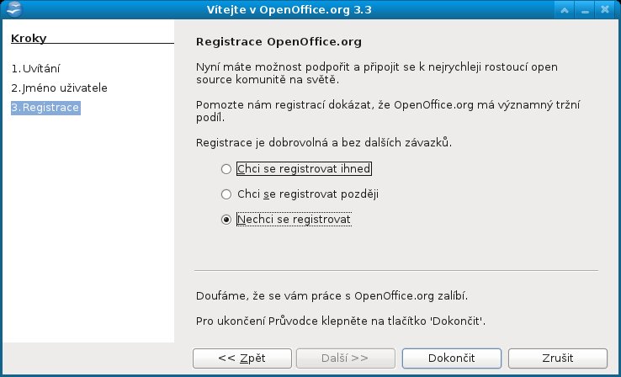The image size is (621, 377).
Task: Click the 'Vítejte v OpenOffice.org 3.3' title bar
Action: (x=289, y=9)
